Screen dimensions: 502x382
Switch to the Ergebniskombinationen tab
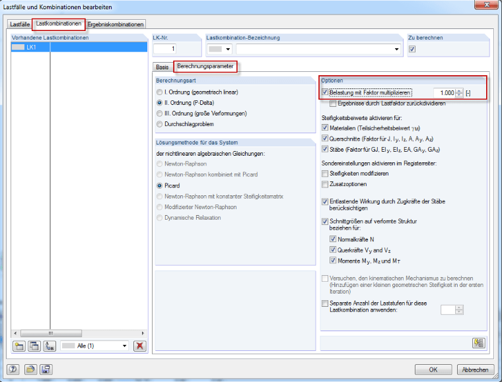click(x=116, y=24)
